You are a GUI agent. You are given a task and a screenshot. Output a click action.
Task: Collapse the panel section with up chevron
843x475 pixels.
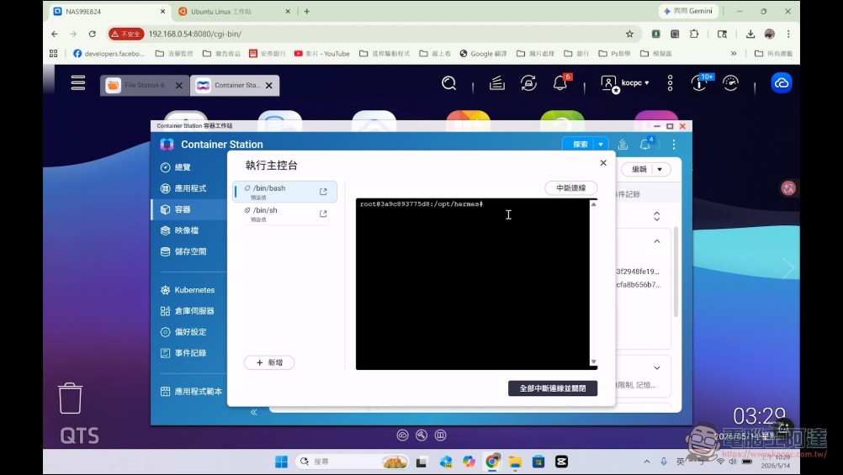(656, 241)
